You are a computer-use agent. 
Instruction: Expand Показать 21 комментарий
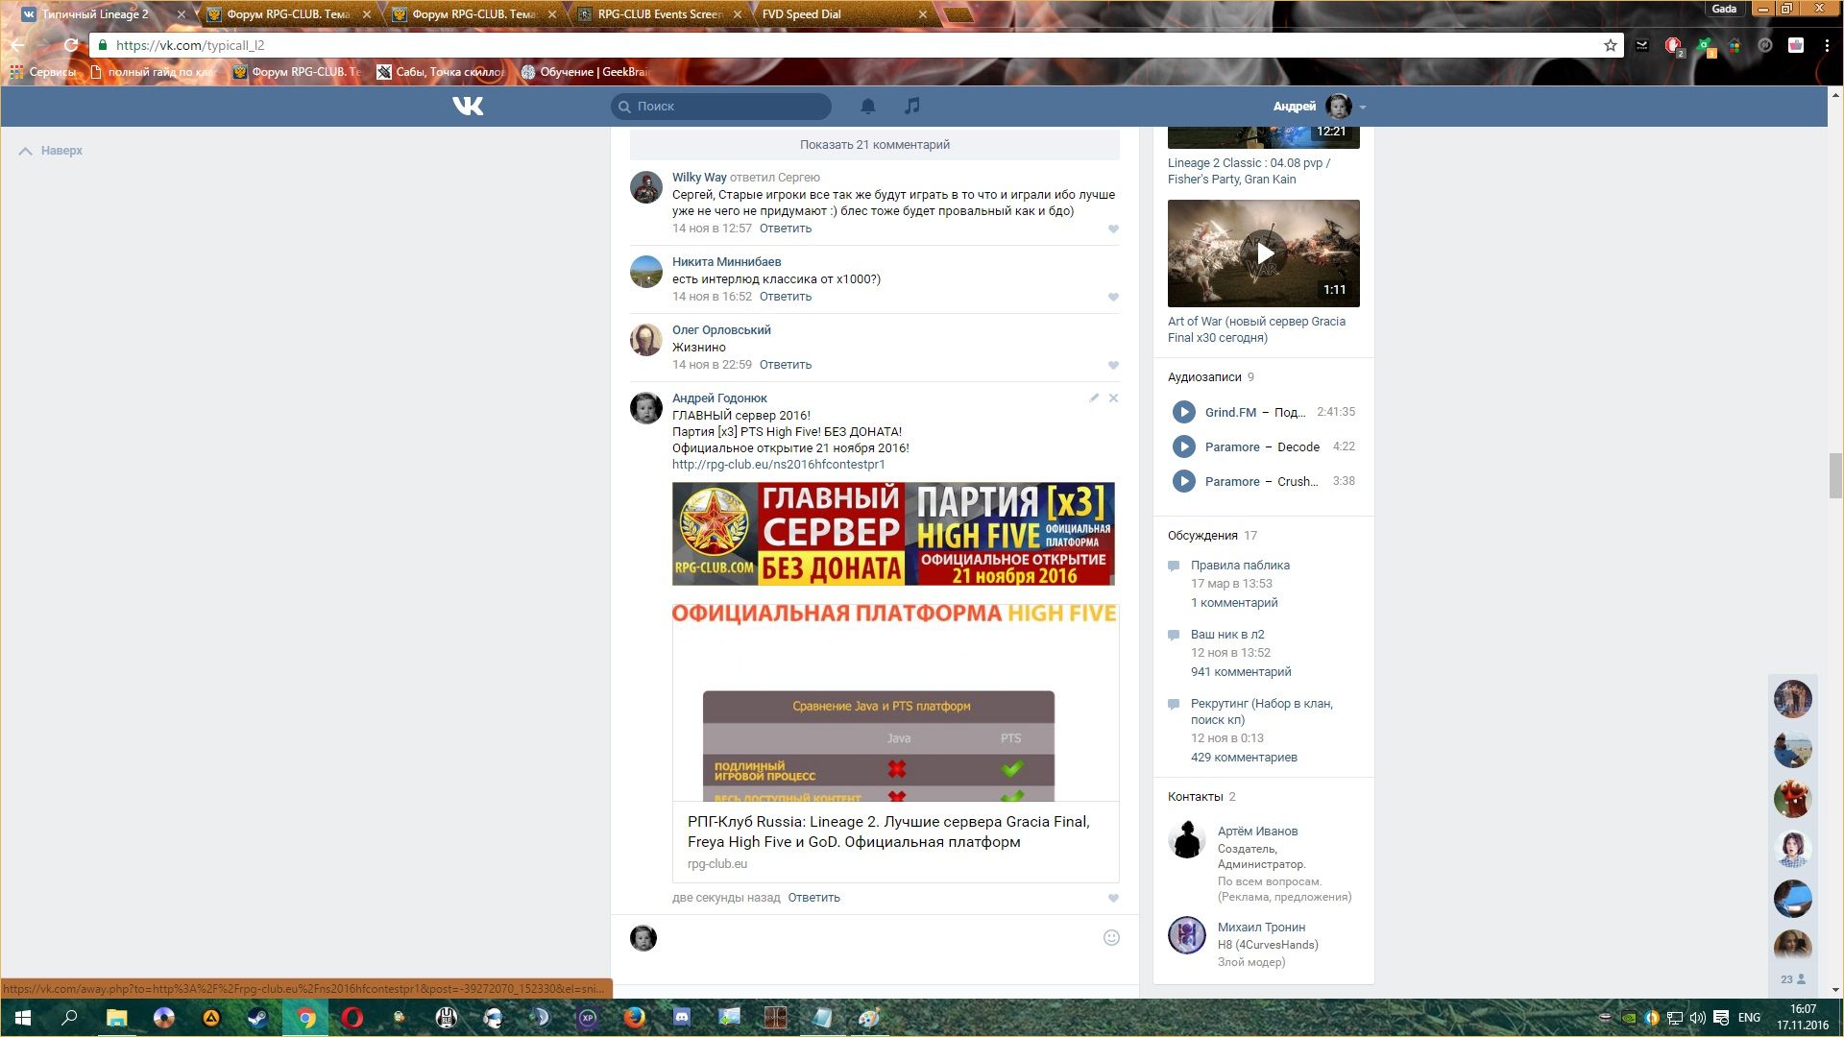pos(874,145)
